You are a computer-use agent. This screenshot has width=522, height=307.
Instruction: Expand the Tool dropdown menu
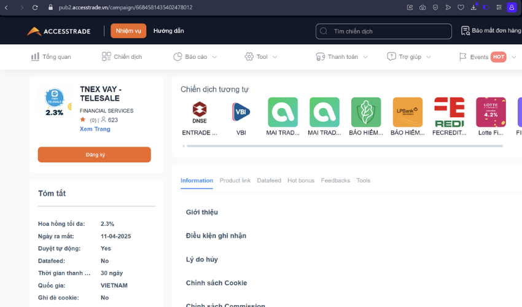[x=261, y=56]
